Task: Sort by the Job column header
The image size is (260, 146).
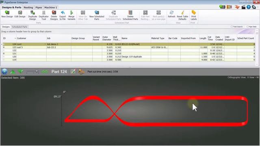Action: [x=58, y=38]
